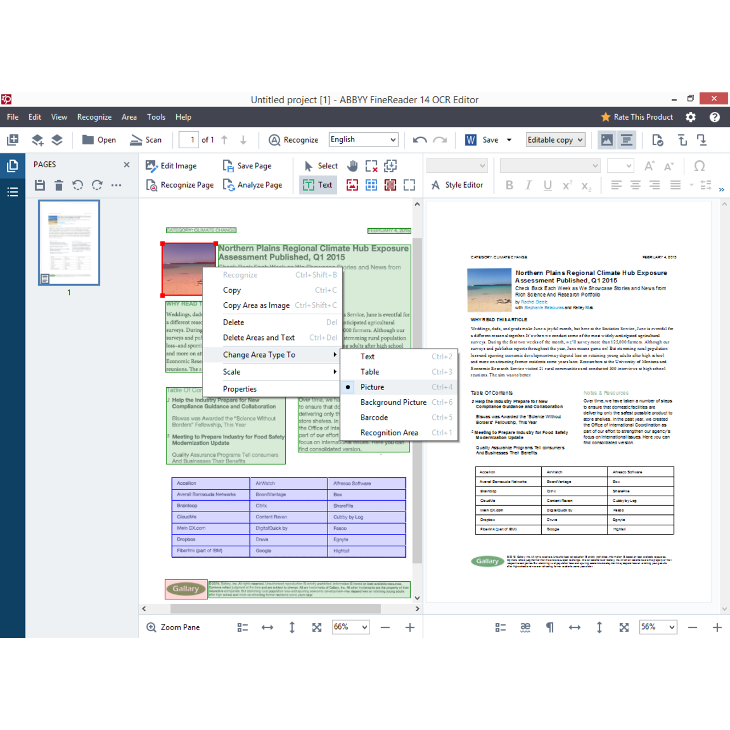
Task: Toggle the image pane view button
Action: pos(607,140)
